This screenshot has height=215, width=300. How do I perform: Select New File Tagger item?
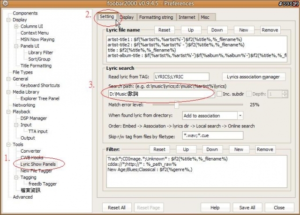(36, 171)
